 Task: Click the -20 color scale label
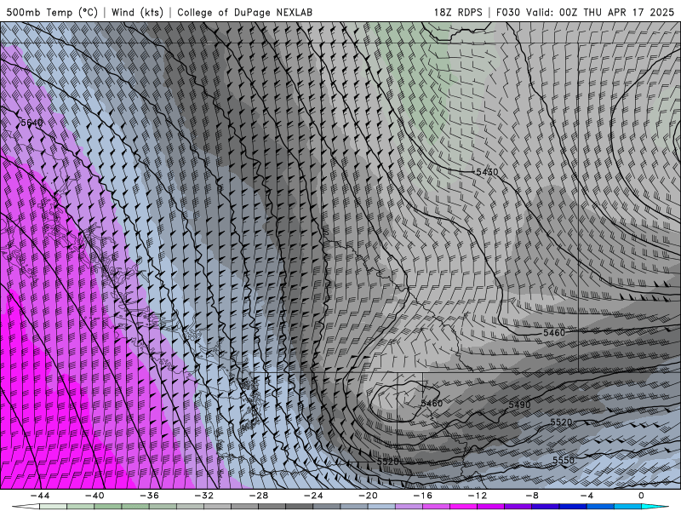point(369,496)
